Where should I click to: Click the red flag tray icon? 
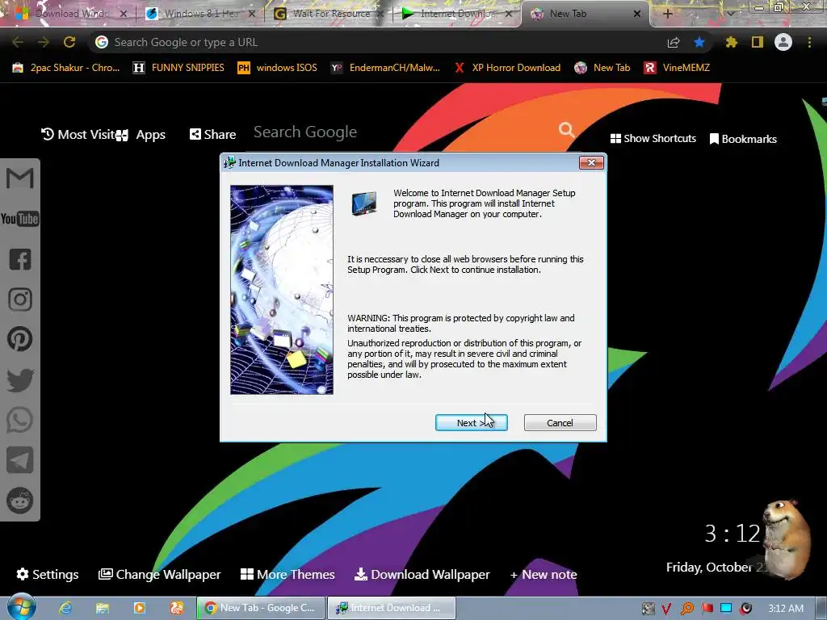(707, 609)
